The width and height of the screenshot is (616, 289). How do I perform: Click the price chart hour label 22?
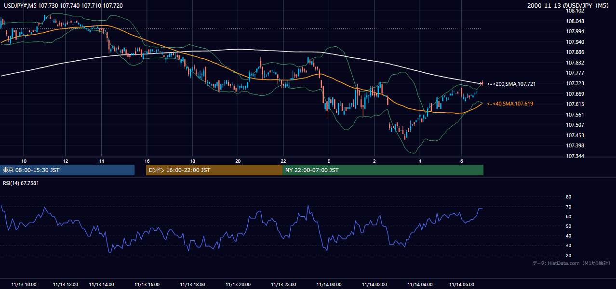(283, 161)
